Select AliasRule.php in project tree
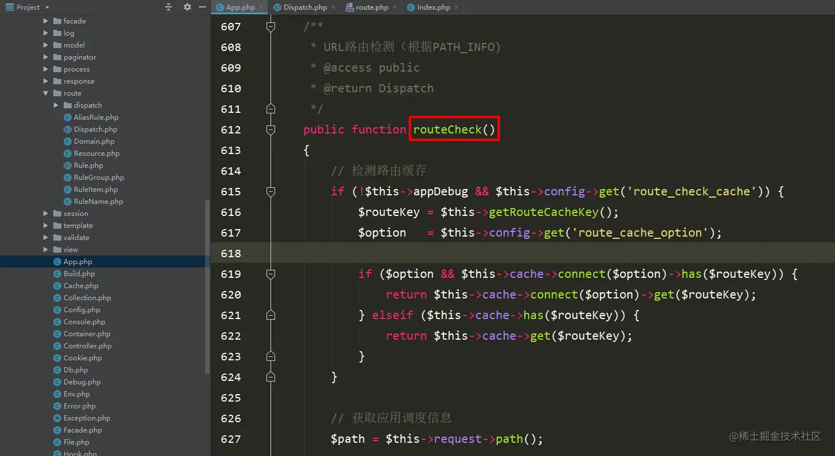835x456 pixels. tap(96, 117)
